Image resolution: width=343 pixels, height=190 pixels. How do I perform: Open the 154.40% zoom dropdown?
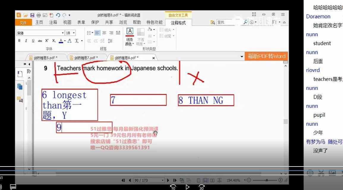coord(245,180)
